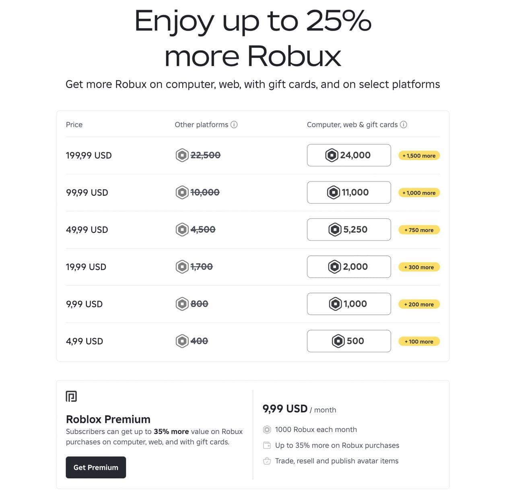The width and height of the screenshot is (515, 494).
Task: Click the Roblox Premium logo icon
Action: tap(71, 397)
